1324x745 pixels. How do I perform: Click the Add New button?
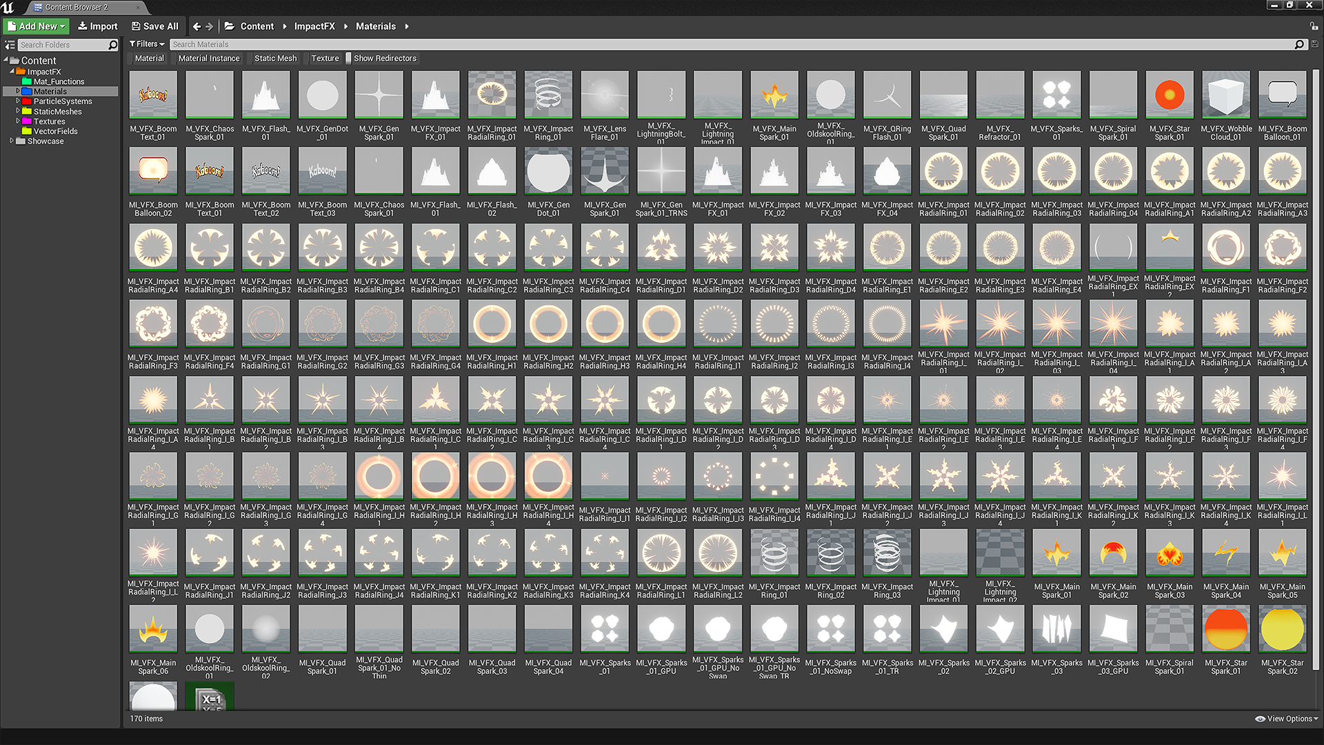pyautogui.click(x=37, y=26)
